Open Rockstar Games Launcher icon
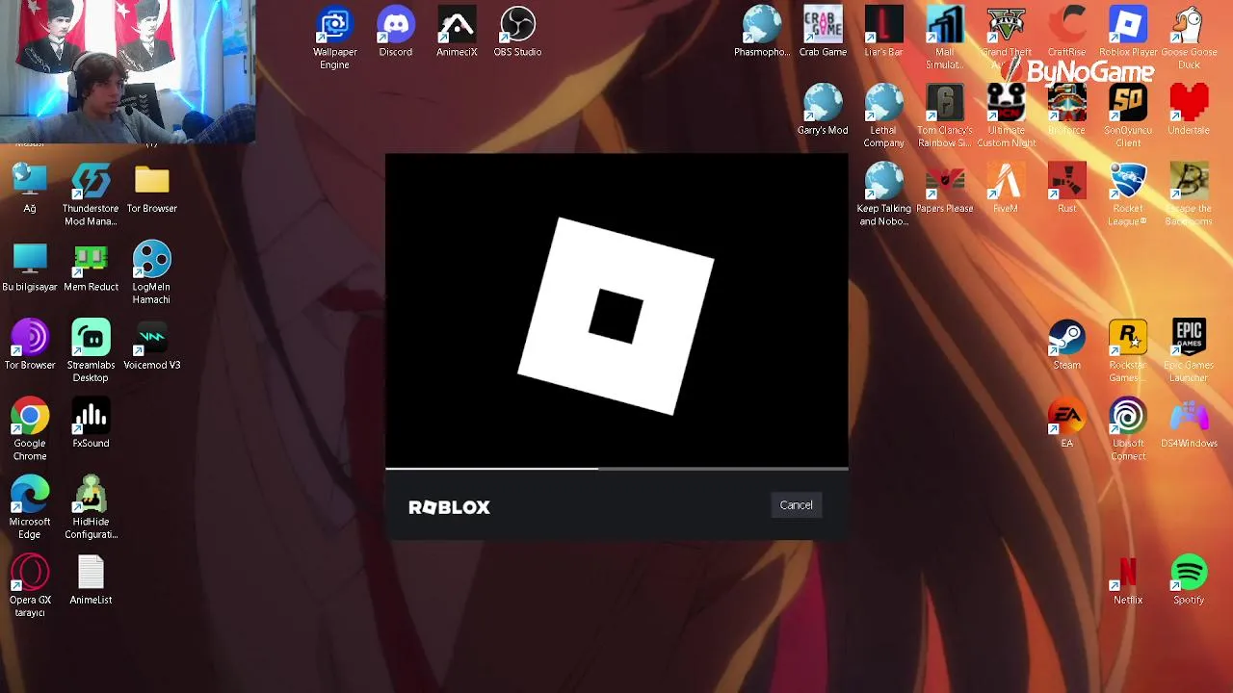The height and width of the screenshot is (693, 1233). [x=1128, y=351]
